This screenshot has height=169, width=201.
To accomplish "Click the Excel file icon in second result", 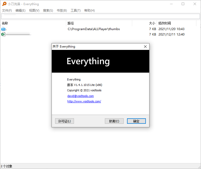I will tap(3, 34).
